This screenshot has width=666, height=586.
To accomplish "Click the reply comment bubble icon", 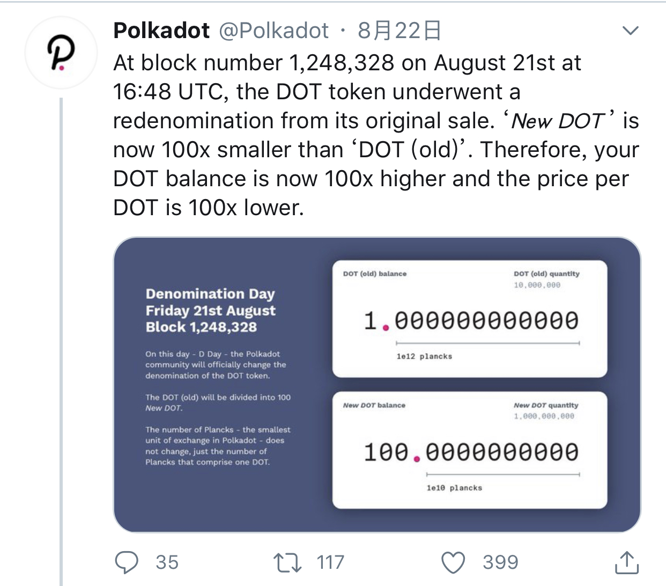I will 127,563.
